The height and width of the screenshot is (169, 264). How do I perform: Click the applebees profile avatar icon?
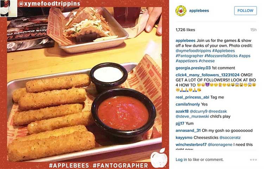[181, 11]
